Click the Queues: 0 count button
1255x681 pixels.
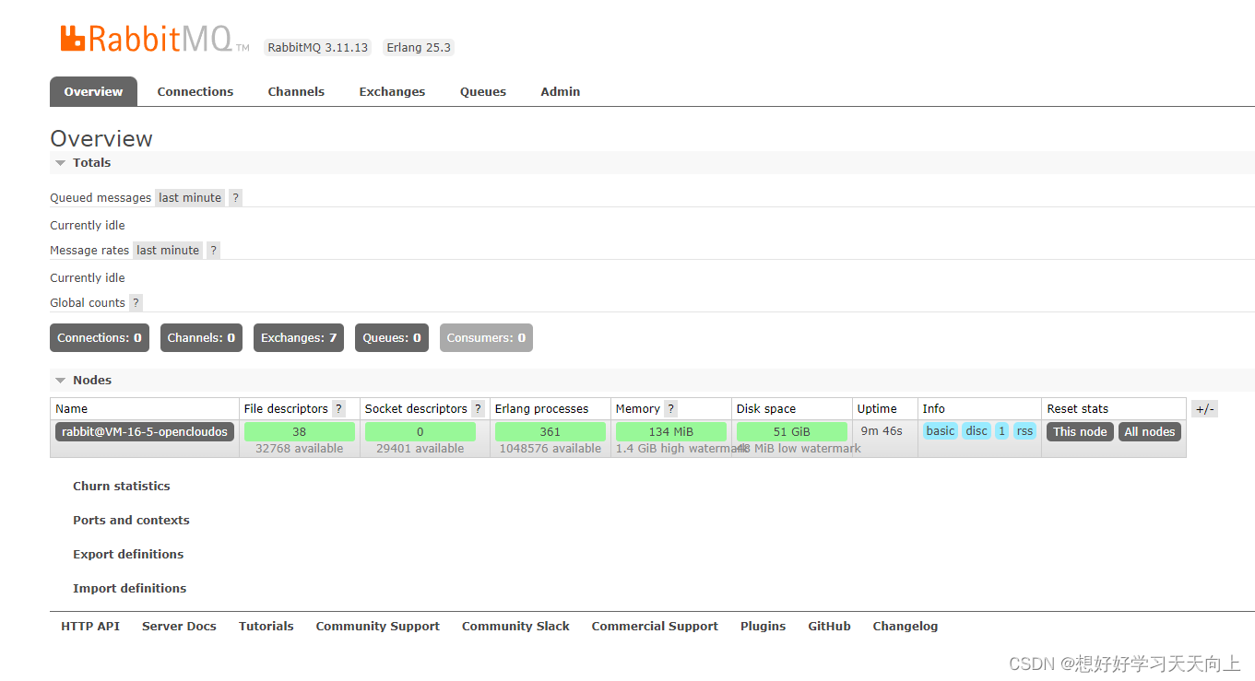tap(392, 338)
